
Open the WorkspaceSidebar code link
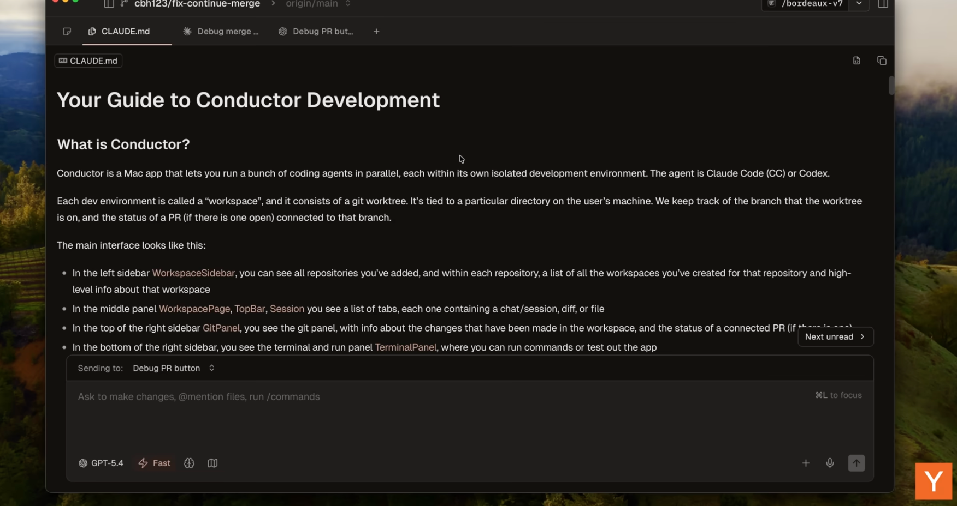coord(193,273)
